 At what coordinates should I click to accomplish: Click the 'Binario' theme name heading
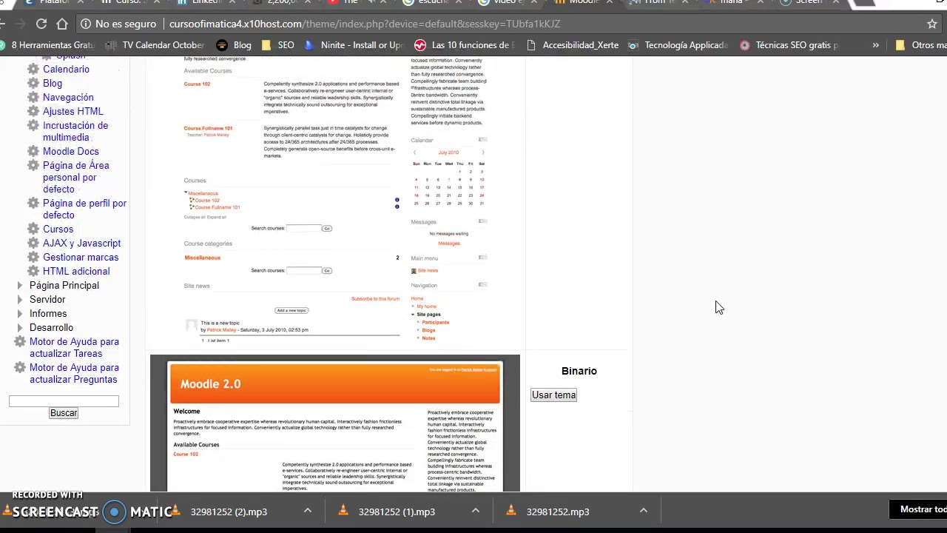click(579, 371)
